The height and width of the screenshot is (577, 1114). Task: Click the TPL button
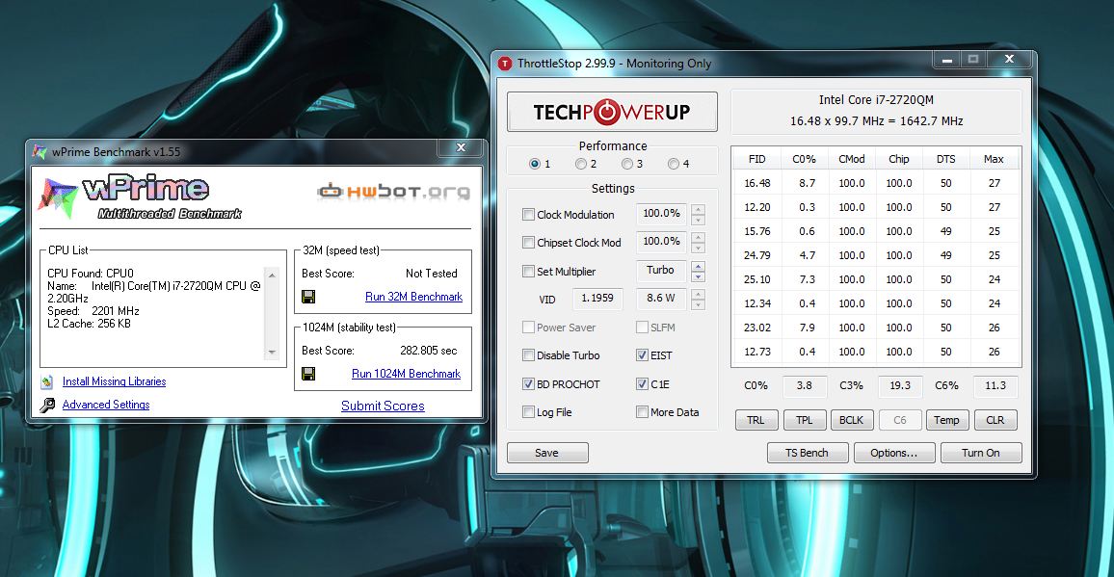point(805,420)
